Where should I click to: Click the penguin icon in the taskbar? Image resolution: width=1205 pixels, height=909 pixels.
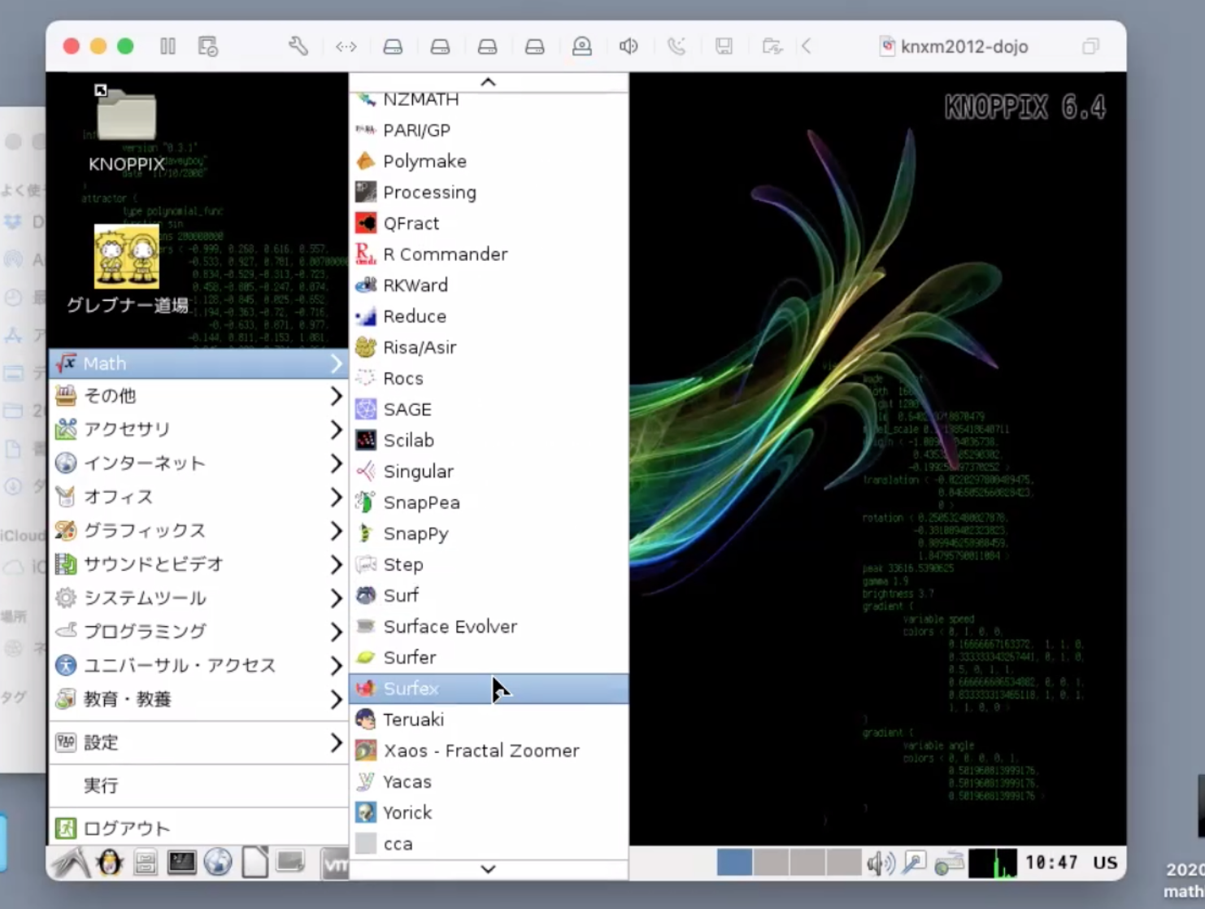[x=109, y=863]
